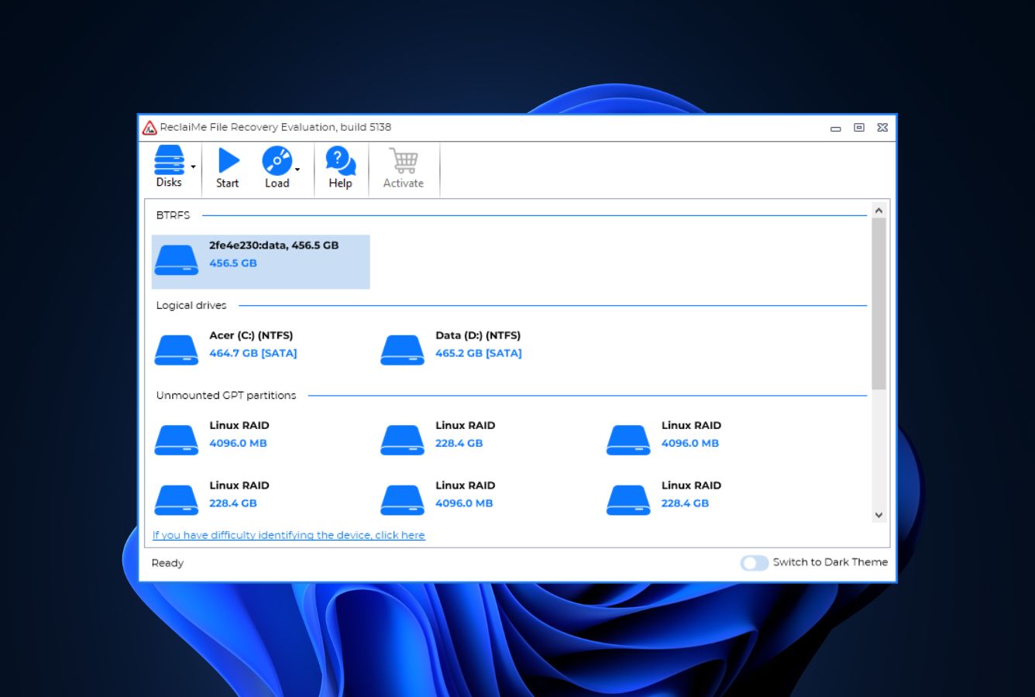1035x697 pixels.
Task: Expand the Load dropdown arrow
Action: coord(297,170)
